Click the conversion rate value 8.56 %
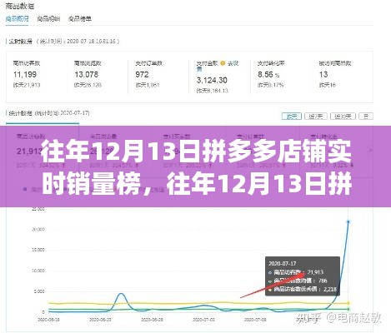 [268, 74]
